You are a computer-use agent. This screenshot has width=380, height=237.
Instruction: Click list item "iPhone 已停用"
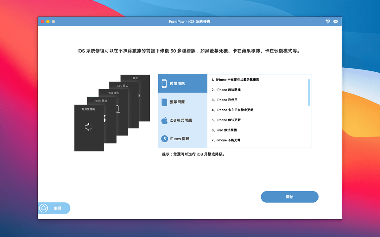pyautogui.click(x=225, y=100)
